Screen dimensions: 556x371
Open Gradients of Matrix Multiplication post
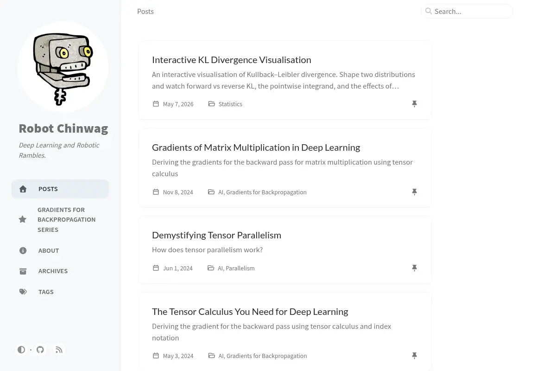256,147
